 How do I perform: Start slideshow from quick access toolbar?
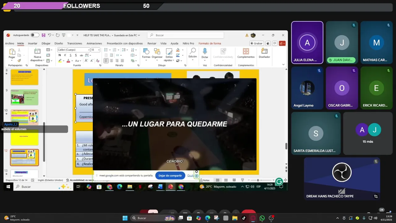[x=64, y=35]
